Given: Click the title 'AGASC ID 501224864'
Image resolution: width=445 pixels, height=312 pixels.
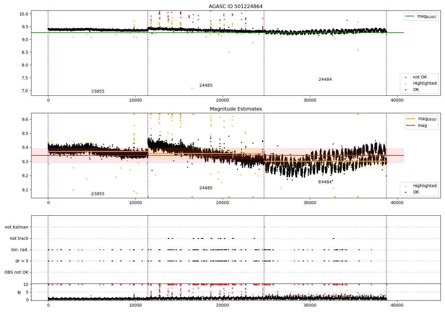Looking at the screenshot, I should point(236,7).
